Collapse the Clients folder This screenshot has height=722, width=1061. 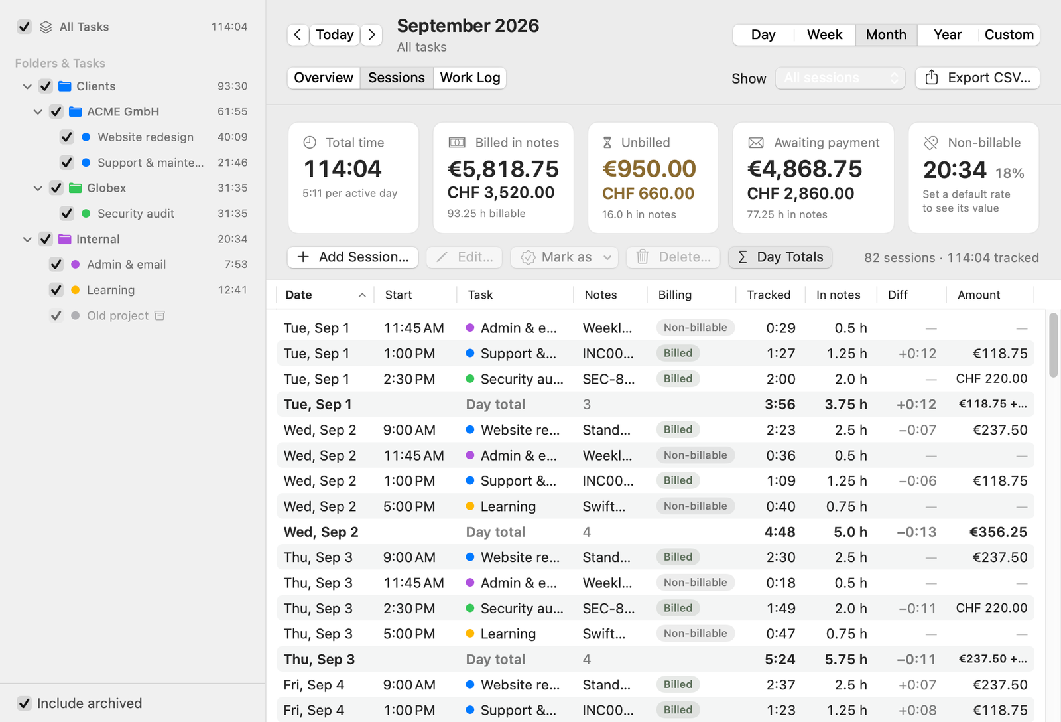(27, 86)
